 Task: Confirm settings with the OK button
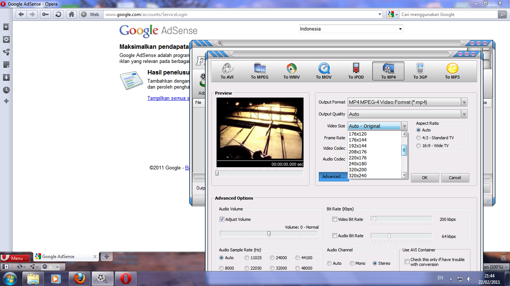(x=425, y=178)
